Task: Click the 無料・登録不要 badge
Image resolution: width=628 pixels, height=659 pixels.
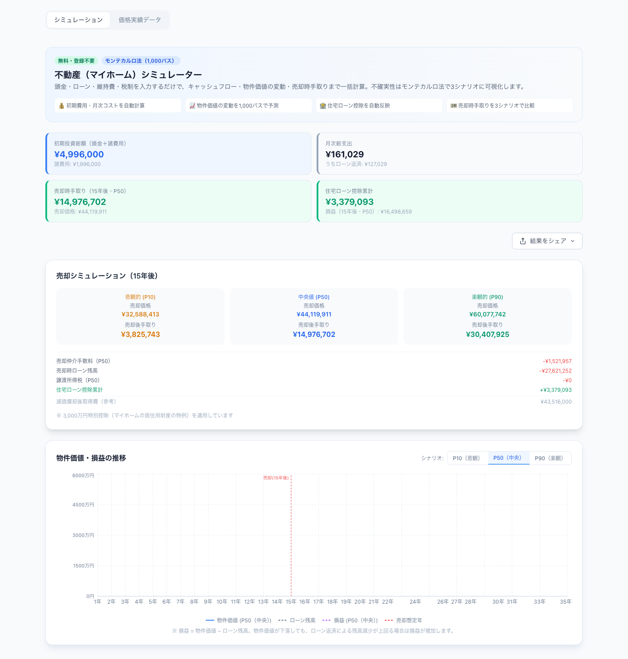Action: tap(76, 61)
